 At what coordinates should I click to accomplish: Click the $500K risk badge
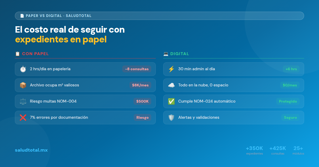click(x=142, y=101)
